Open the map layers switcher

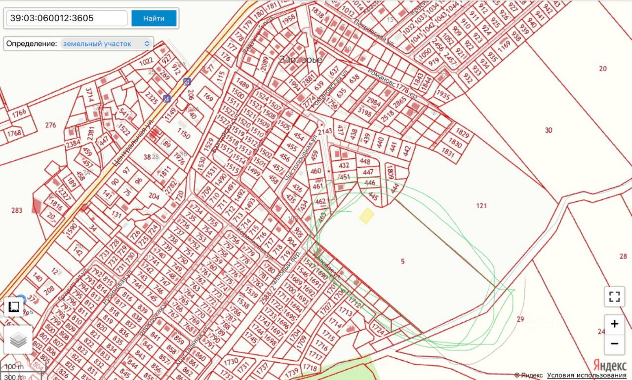pos(18,340)
